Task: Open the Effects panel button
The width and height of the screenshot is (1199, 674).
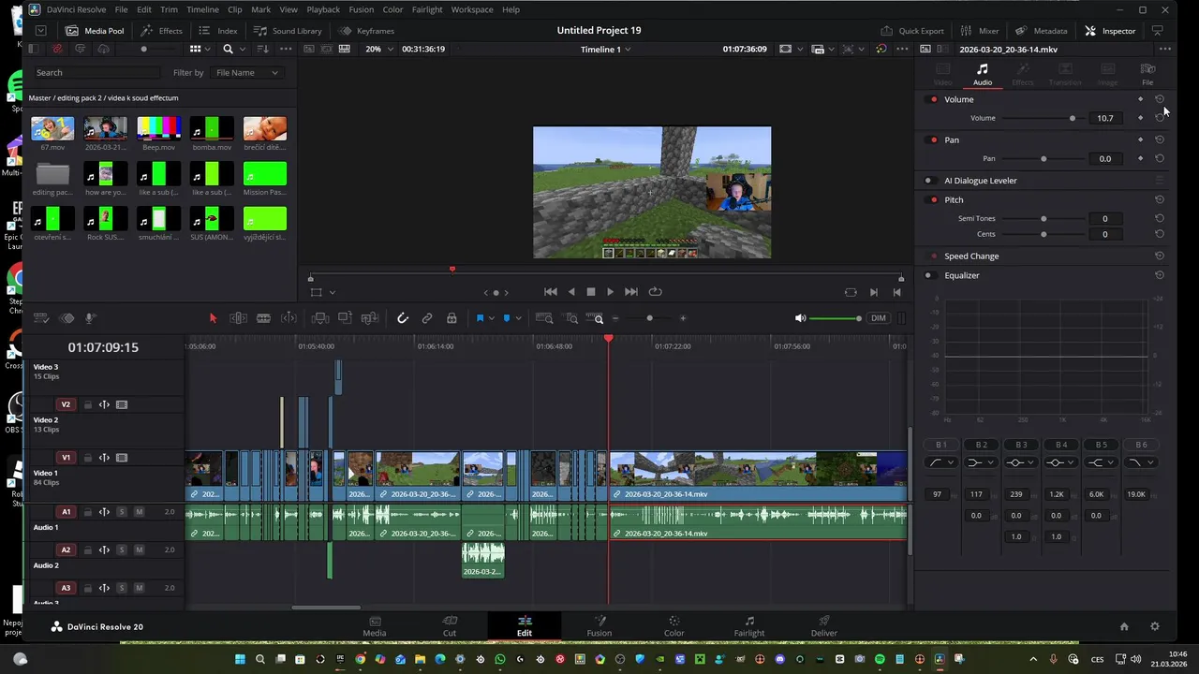Action: [x=161, y=31]
